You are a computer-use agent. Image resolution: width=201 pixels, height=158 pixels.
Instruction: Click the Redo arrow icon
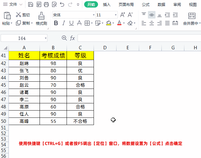pyautogui.click(x=70, y=5)
